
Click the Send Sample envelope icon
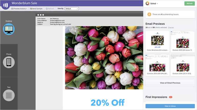tap(31, 9)
